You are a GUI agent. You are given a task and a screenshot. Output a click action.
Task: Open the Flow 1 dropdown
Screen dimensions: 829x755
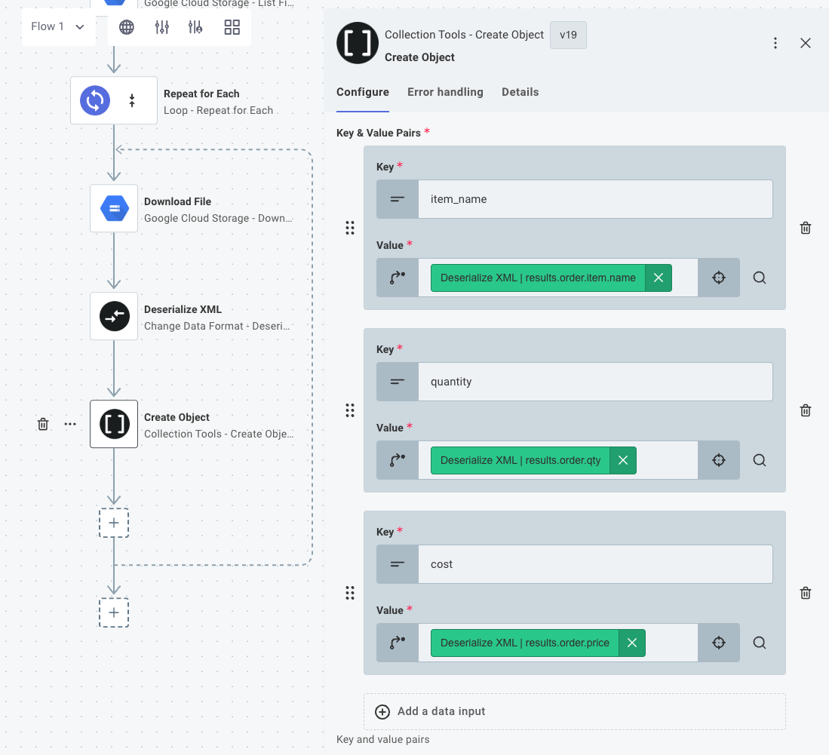58,27
